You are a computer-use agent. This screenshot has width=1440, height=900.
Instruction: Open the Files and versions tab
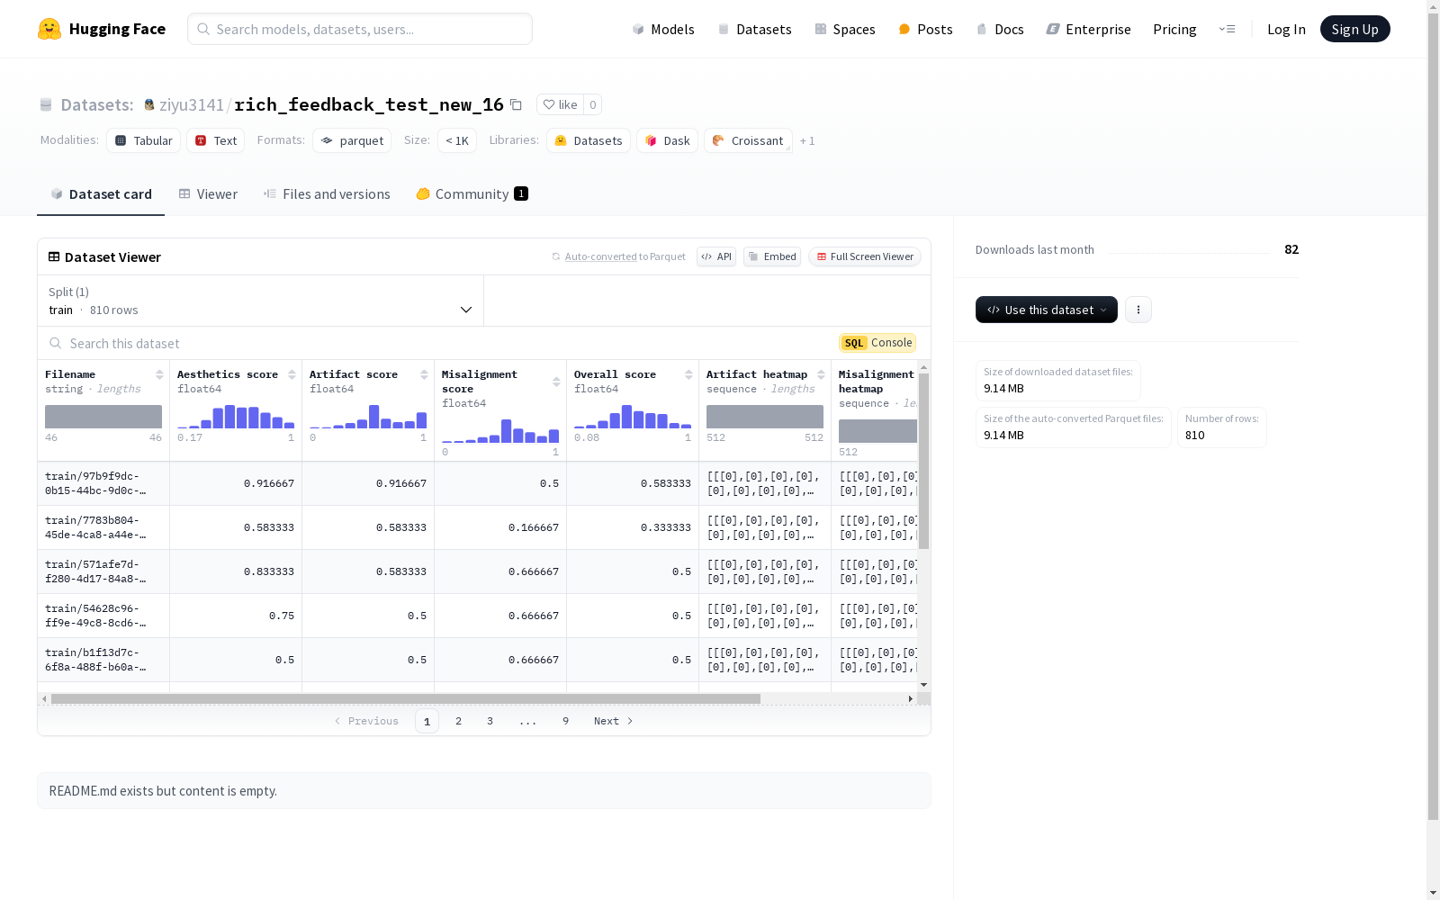tap(327, 193)
